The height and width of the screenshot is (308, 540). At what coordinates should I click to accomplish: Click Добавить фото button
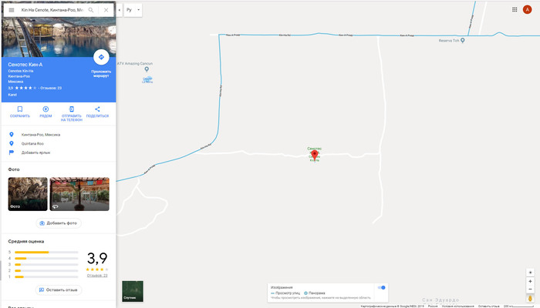point(59,223)
